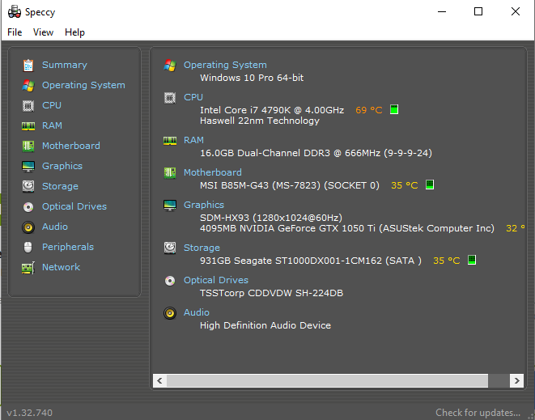The width and height of the screenshot is (535, 420).
Task: Select Graphics in the sidebar list
Action: tap(62, 166)
